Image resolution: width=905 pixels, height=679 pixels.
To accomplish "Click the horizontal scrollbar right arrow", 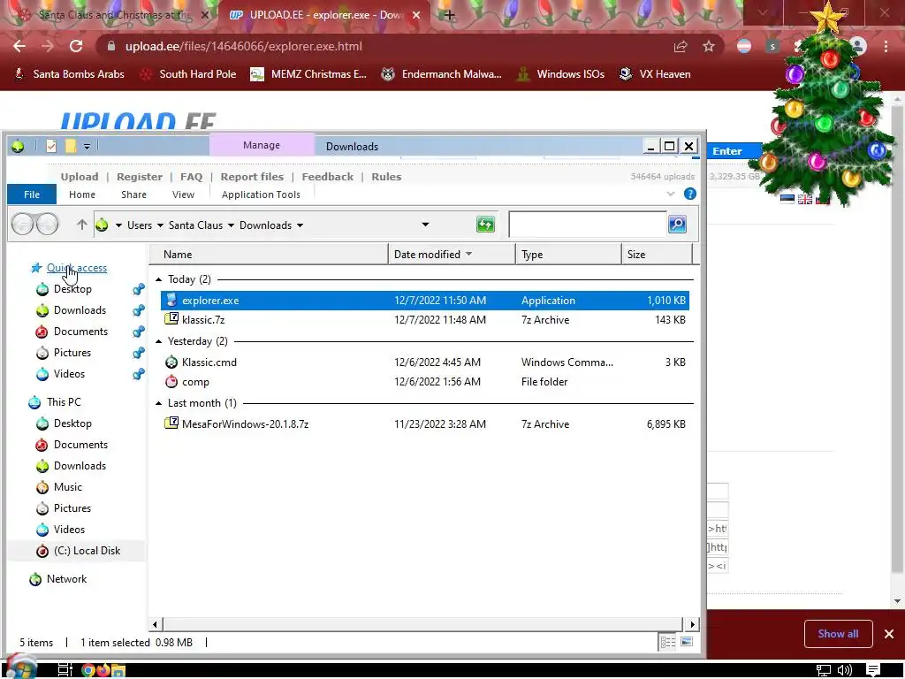I will [692, 624].
